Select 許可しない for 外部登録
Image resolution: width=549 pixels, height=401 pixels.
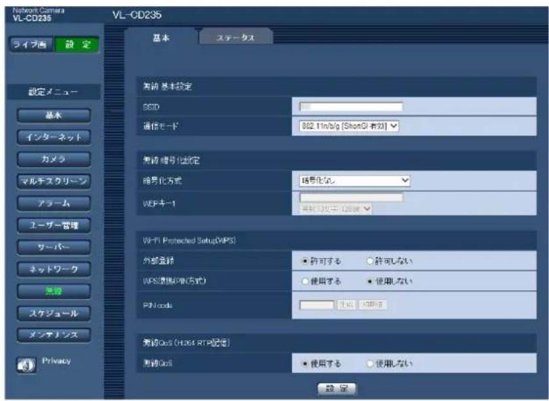click(x=369, y=261)
